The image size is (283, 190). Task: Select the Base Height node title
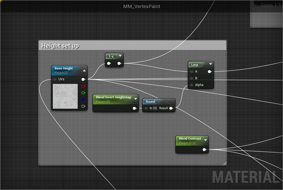[63, 68]
